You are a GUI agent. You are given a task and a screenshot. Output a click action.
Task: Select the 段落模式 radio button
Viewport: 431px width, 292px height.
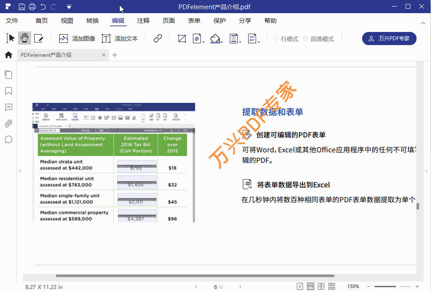pos(305,39)
